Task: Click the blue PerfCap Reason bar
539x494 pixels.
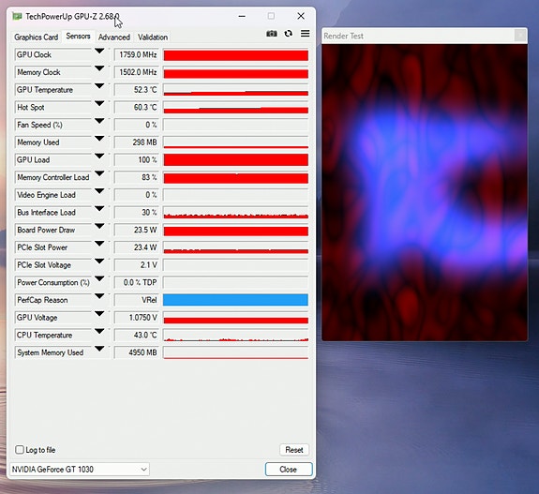Action: 235,300
